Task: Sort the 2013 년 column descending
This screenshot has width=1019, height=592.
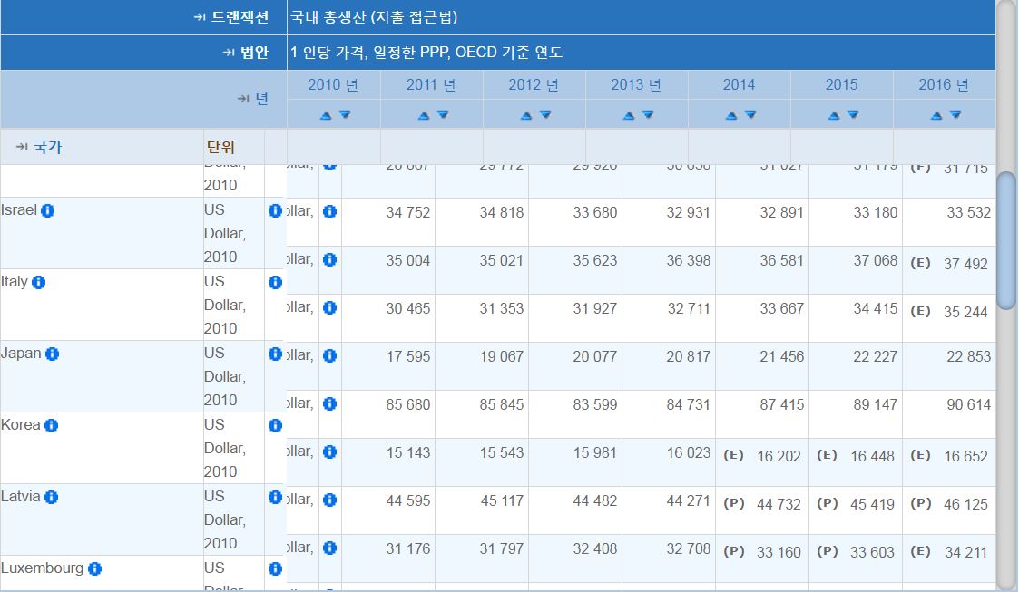Action: tap(648, 115)
